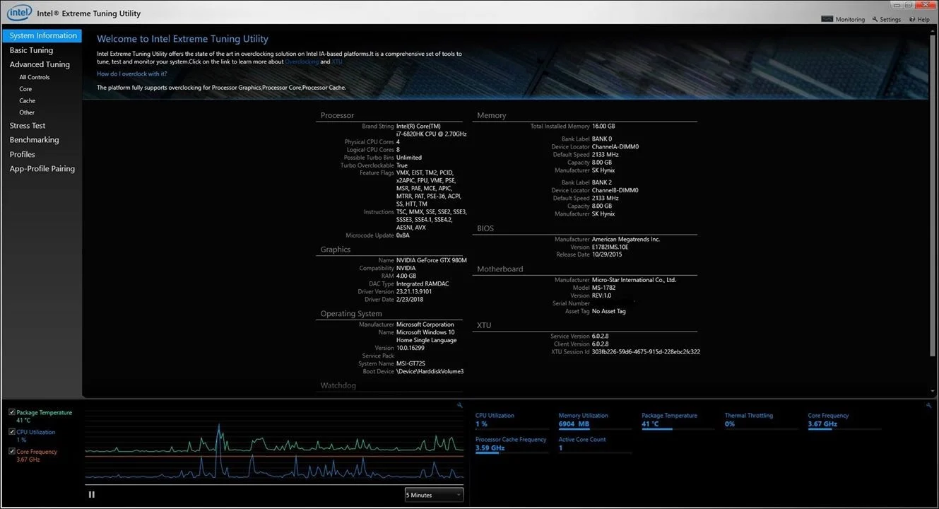
Task: Expand the Advanced Tuning section
Action: coord(40,64)
